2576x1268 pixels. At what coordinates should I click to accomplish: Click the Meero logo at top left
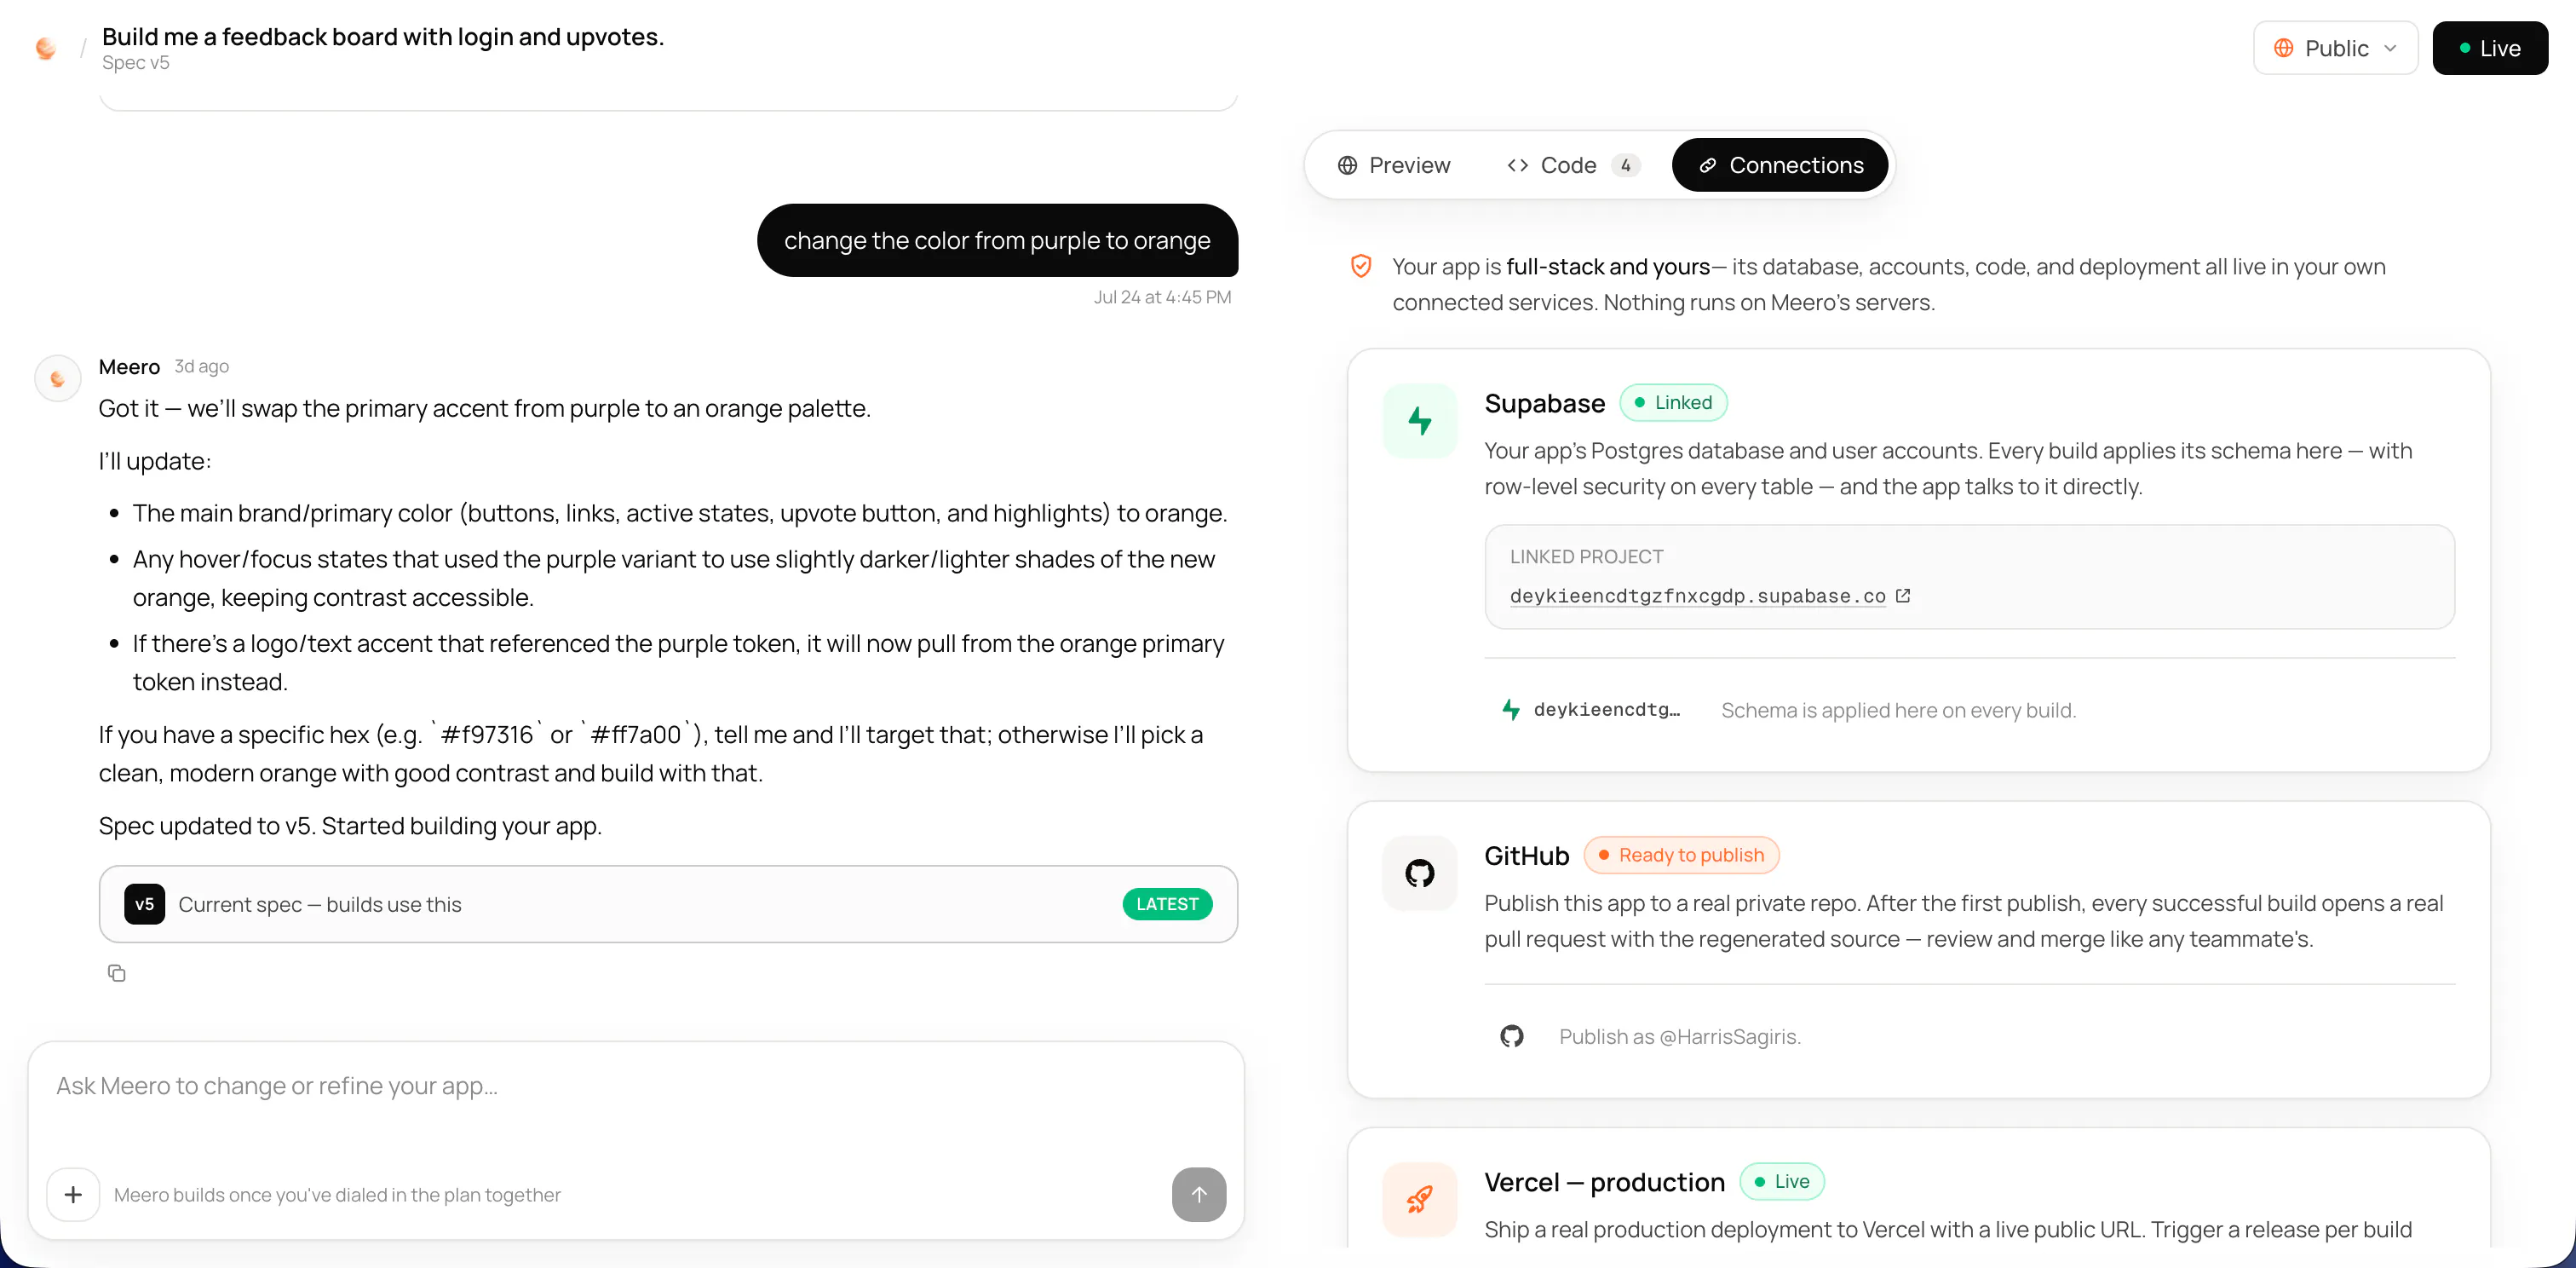click(46, 48)
